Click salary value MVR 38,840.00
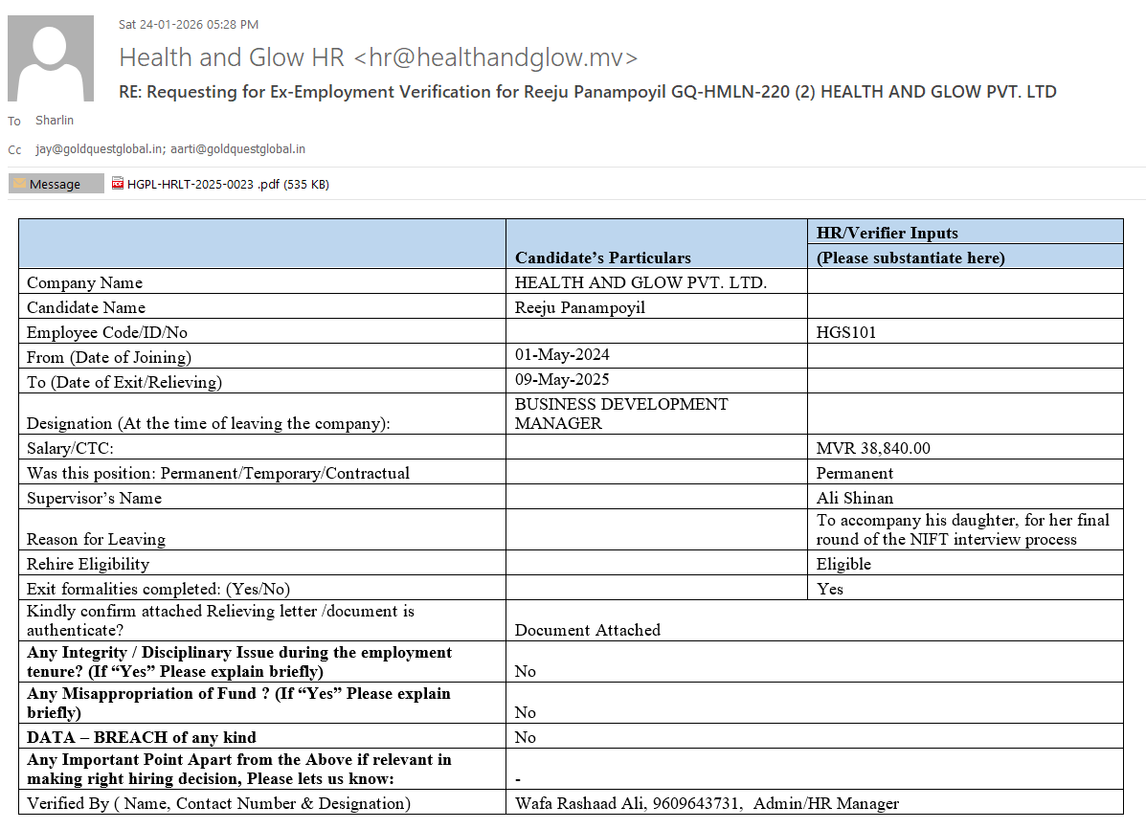This screenshot has width=1146, height=829. (x=873, y=448)
